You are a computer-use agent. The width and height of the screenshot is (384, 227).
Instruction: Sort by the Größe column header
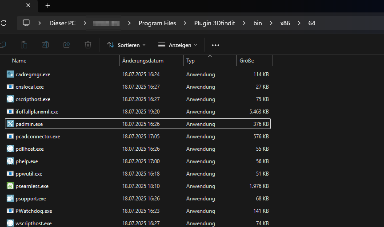pyautogui.click(x=247, y=61)
